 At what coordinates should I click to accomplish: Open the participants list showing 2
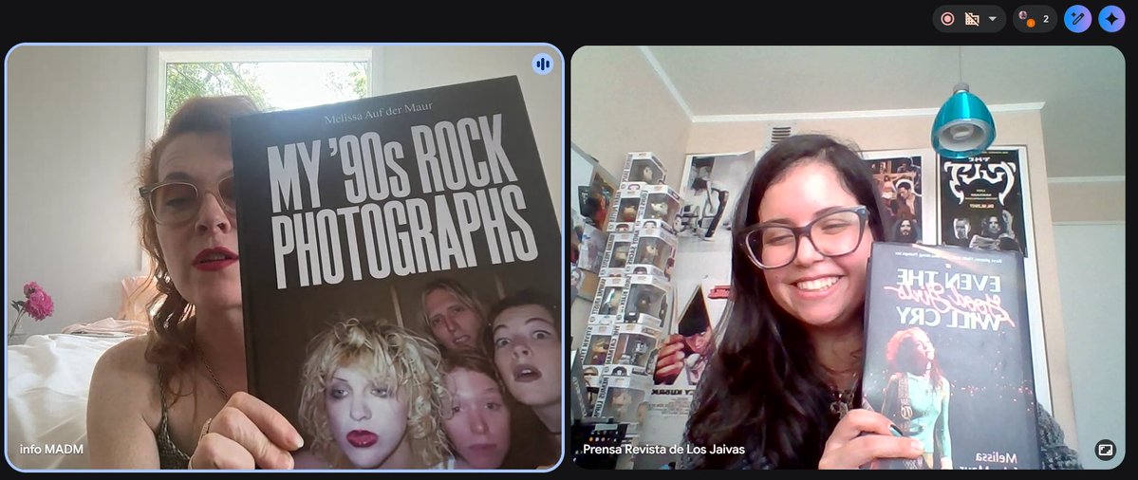point(1035,19)
